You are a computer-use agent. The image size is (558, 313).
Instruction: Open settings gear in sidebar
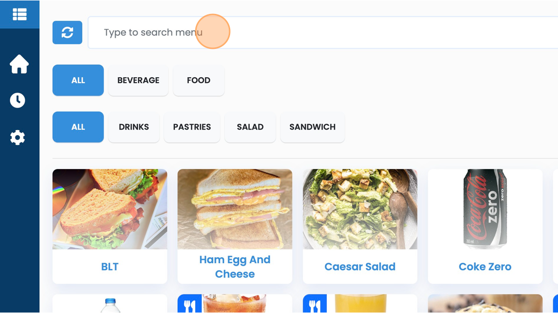pos(17,138)
